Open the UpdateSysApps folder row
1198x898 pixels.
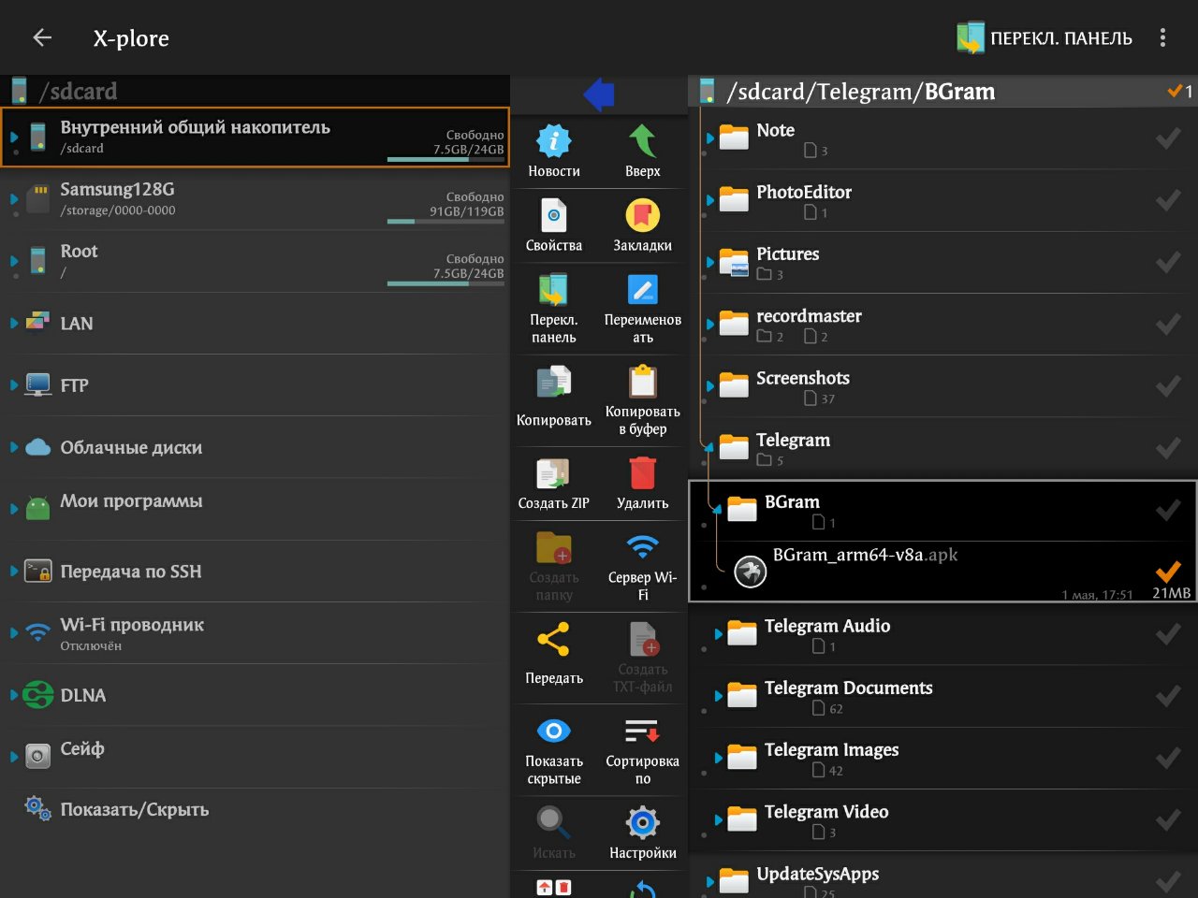pyautogui.click(x=942, y=876)
